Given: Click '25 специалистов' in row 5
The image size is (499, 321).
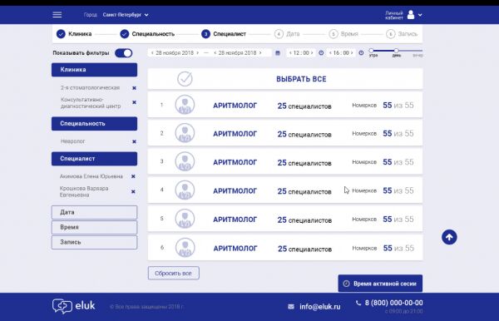Looking at the screenshot, I should [304, 220].
